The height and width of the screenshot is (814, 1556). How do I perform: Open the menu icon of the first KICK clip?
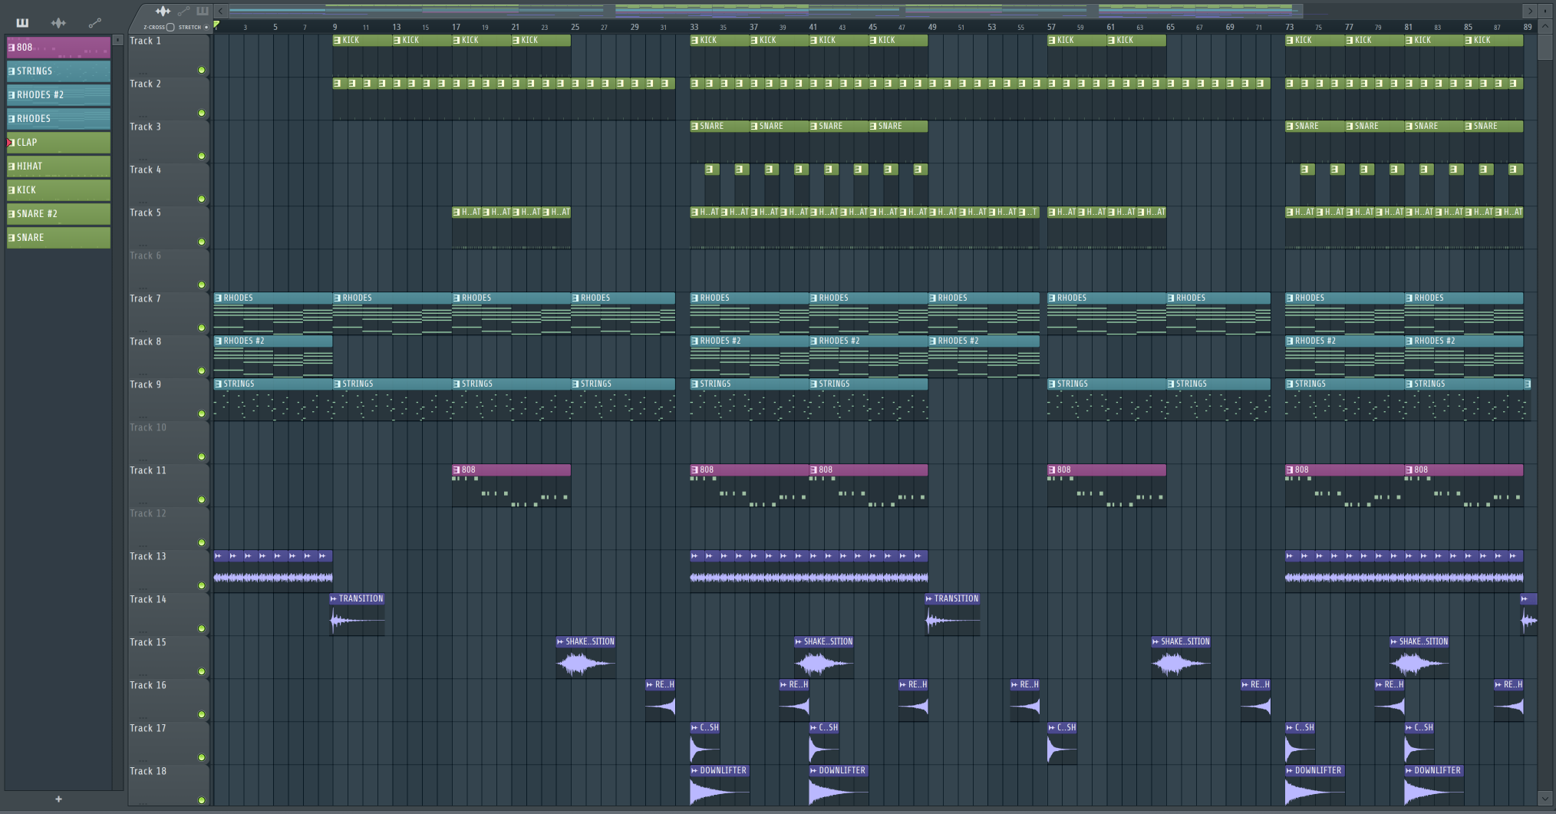(x=338, y=40)
